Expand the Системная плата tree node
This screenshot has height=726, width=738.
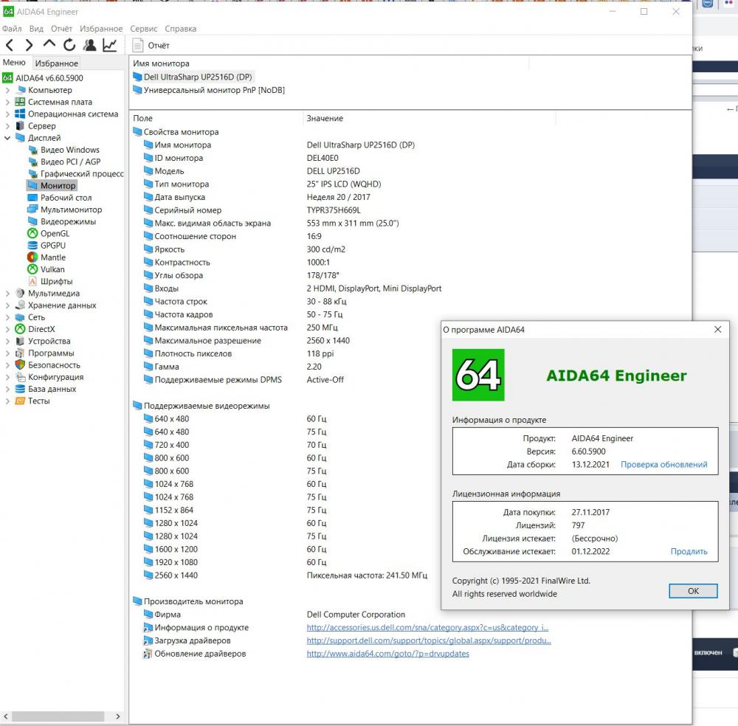7,102
